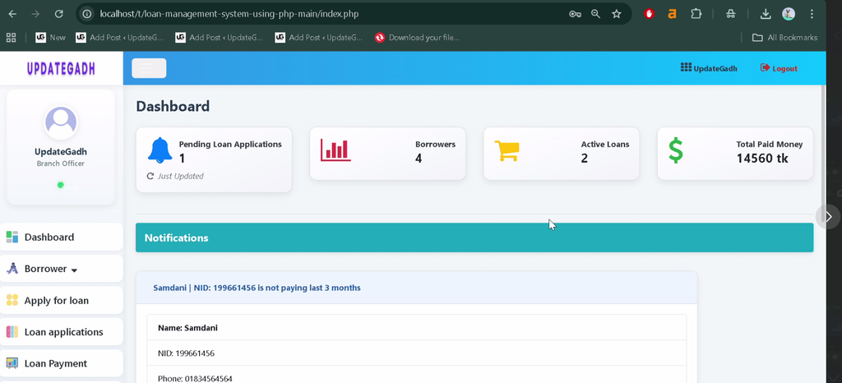Screen dimensions: 842x383
Task: Select the 'Phone: 01834564564' row
Action: [x=417, y=375]
